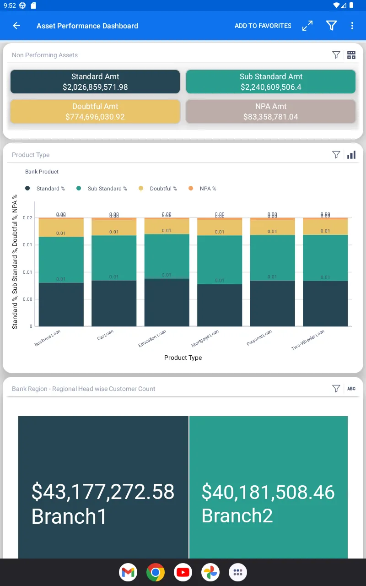Toggle the Sub Standard % legend series
Image resolution: width=366 pixels, height=586 pixels.
(x=102, y=189)
